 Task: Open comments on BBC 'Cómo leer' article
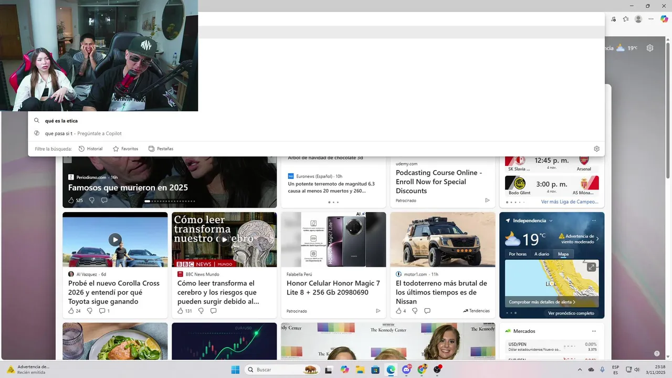213,311
